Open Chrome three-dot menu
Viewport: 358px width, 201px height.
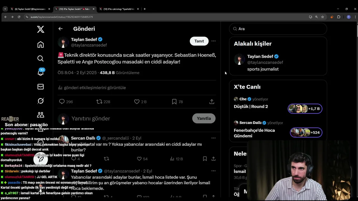point(355,17)
